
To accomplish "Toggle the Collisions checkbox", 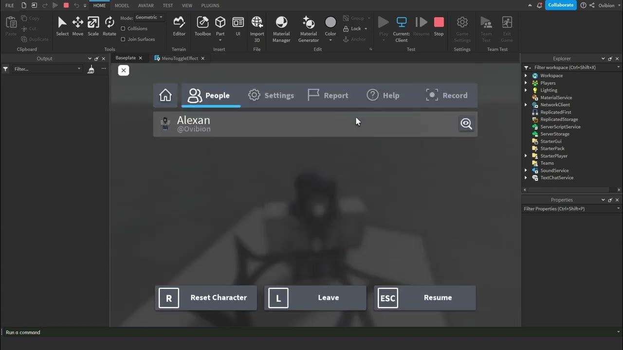I will point(123,29).
